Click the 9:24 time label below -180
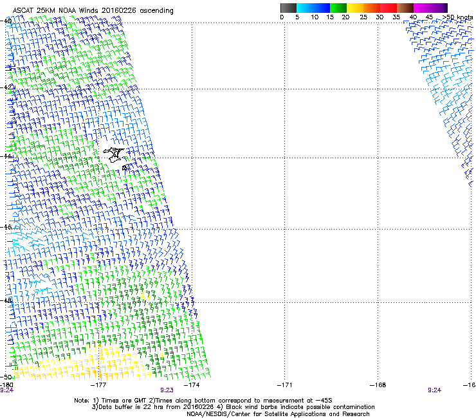This screenshot has height=418, width=476. (6, 390)
